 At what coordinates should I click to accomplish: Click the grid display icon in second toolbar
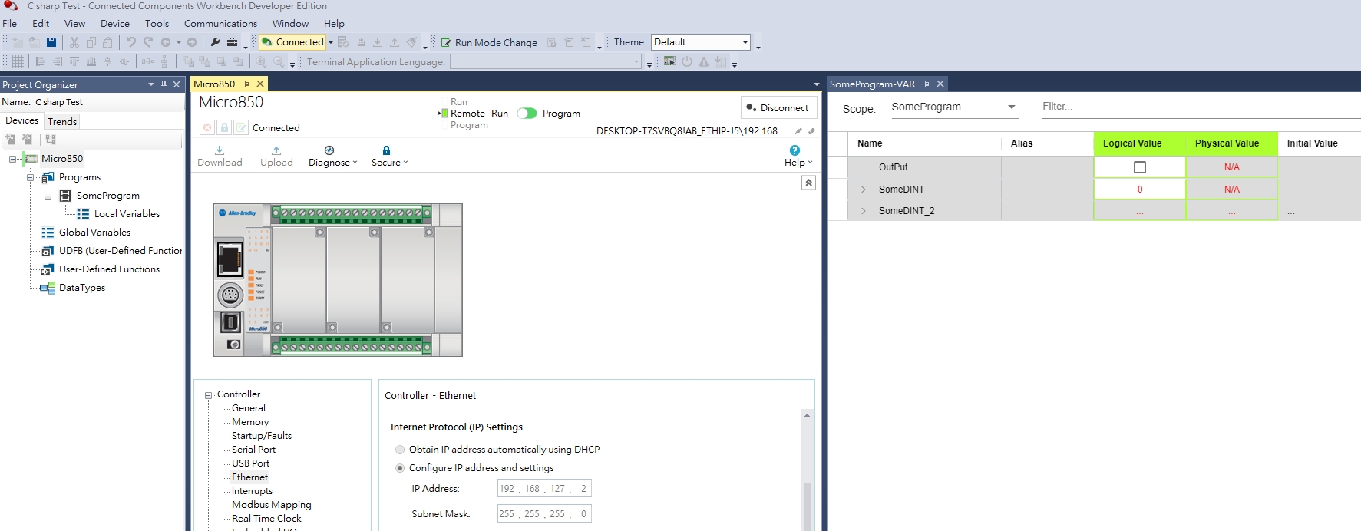click(18, 61)
